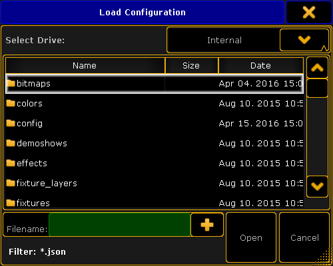
Task: Click the vertical scrollbar thumb
Action: [317, 88]
